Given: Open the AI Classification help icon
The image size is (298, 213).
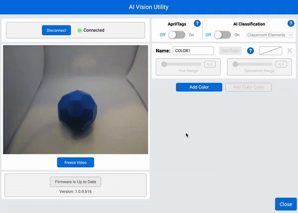Looking at the screenshot, I should [x=291, y=23].
